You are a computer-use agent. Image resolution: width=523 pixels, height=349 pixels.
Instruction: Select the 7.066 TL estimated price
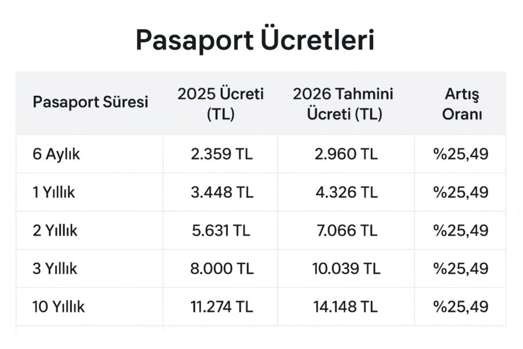(345, 230)
